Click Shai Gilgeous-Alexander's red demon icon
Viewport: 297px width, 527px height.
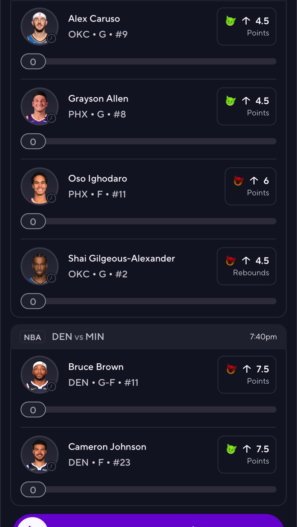tap(231, 260)
